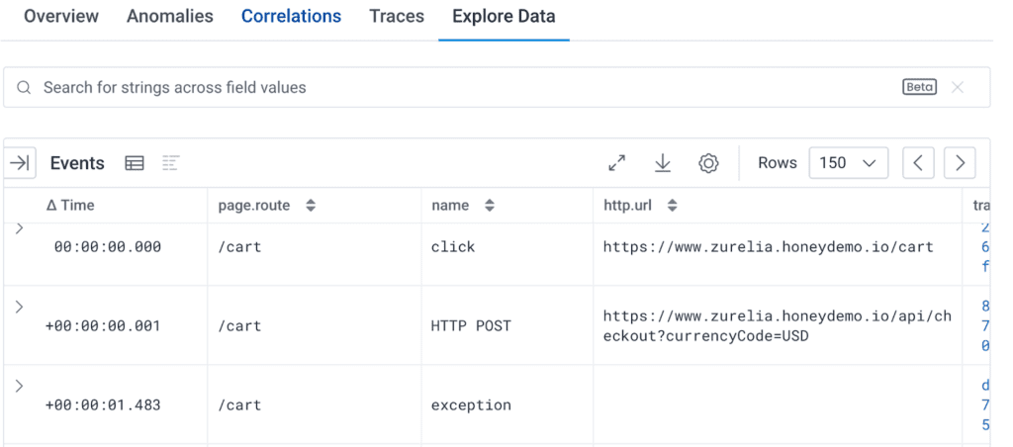Open the Anomalies tab
The width and height of the screenshot is (1013, 447).
[x=170, y=17]
